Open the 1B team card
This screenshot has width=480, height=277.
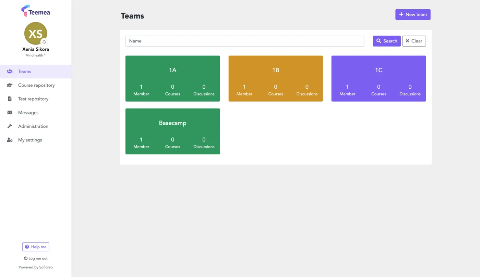point(276,78)
